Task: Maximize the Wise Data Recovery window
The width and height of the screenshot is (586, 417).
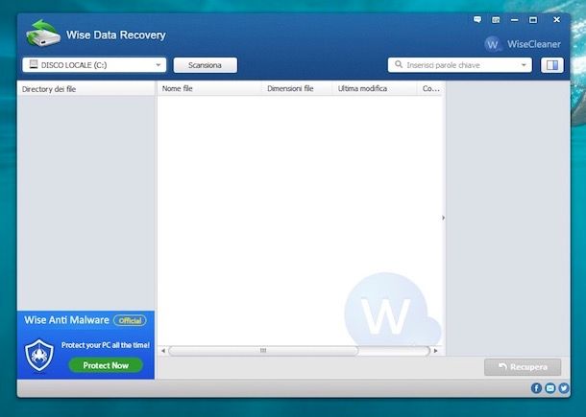Action: coord(533,20)
